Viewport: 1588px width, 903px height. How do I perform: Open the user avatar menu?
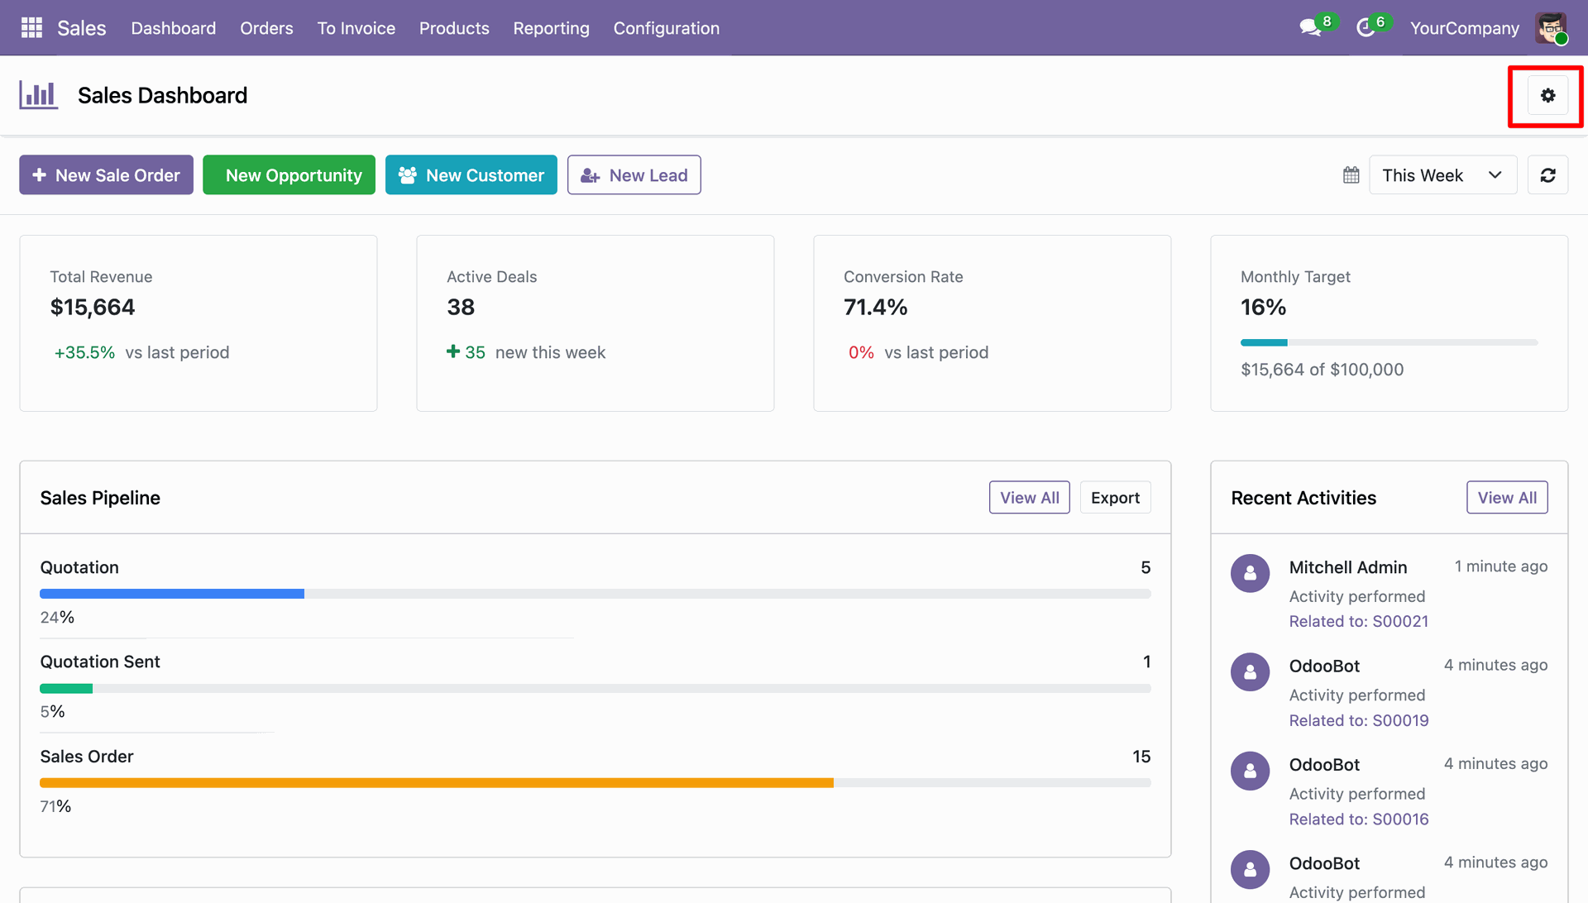pyautogui.click(x=1551, y=28)
